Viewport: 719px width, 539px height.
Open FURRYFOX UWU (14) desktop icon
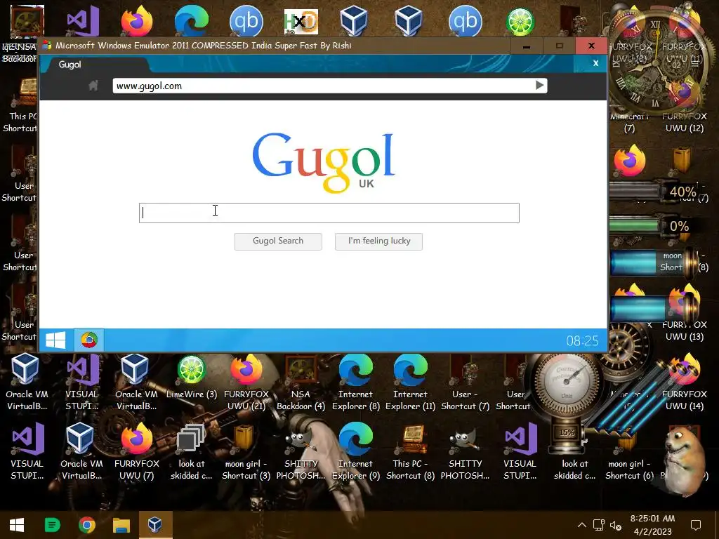(684, 382)
